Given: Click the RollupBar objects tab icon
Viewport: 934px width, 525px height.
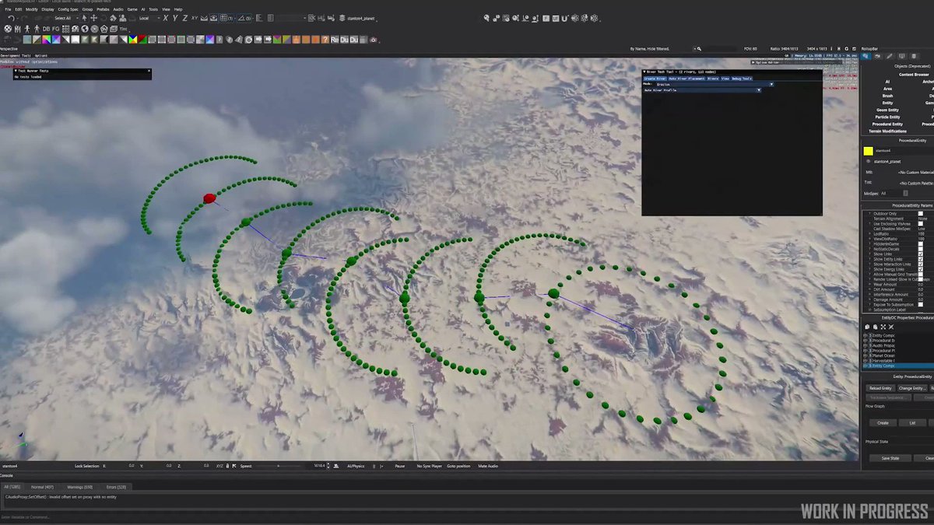Looking at the screenshot, I should (866, 55).
